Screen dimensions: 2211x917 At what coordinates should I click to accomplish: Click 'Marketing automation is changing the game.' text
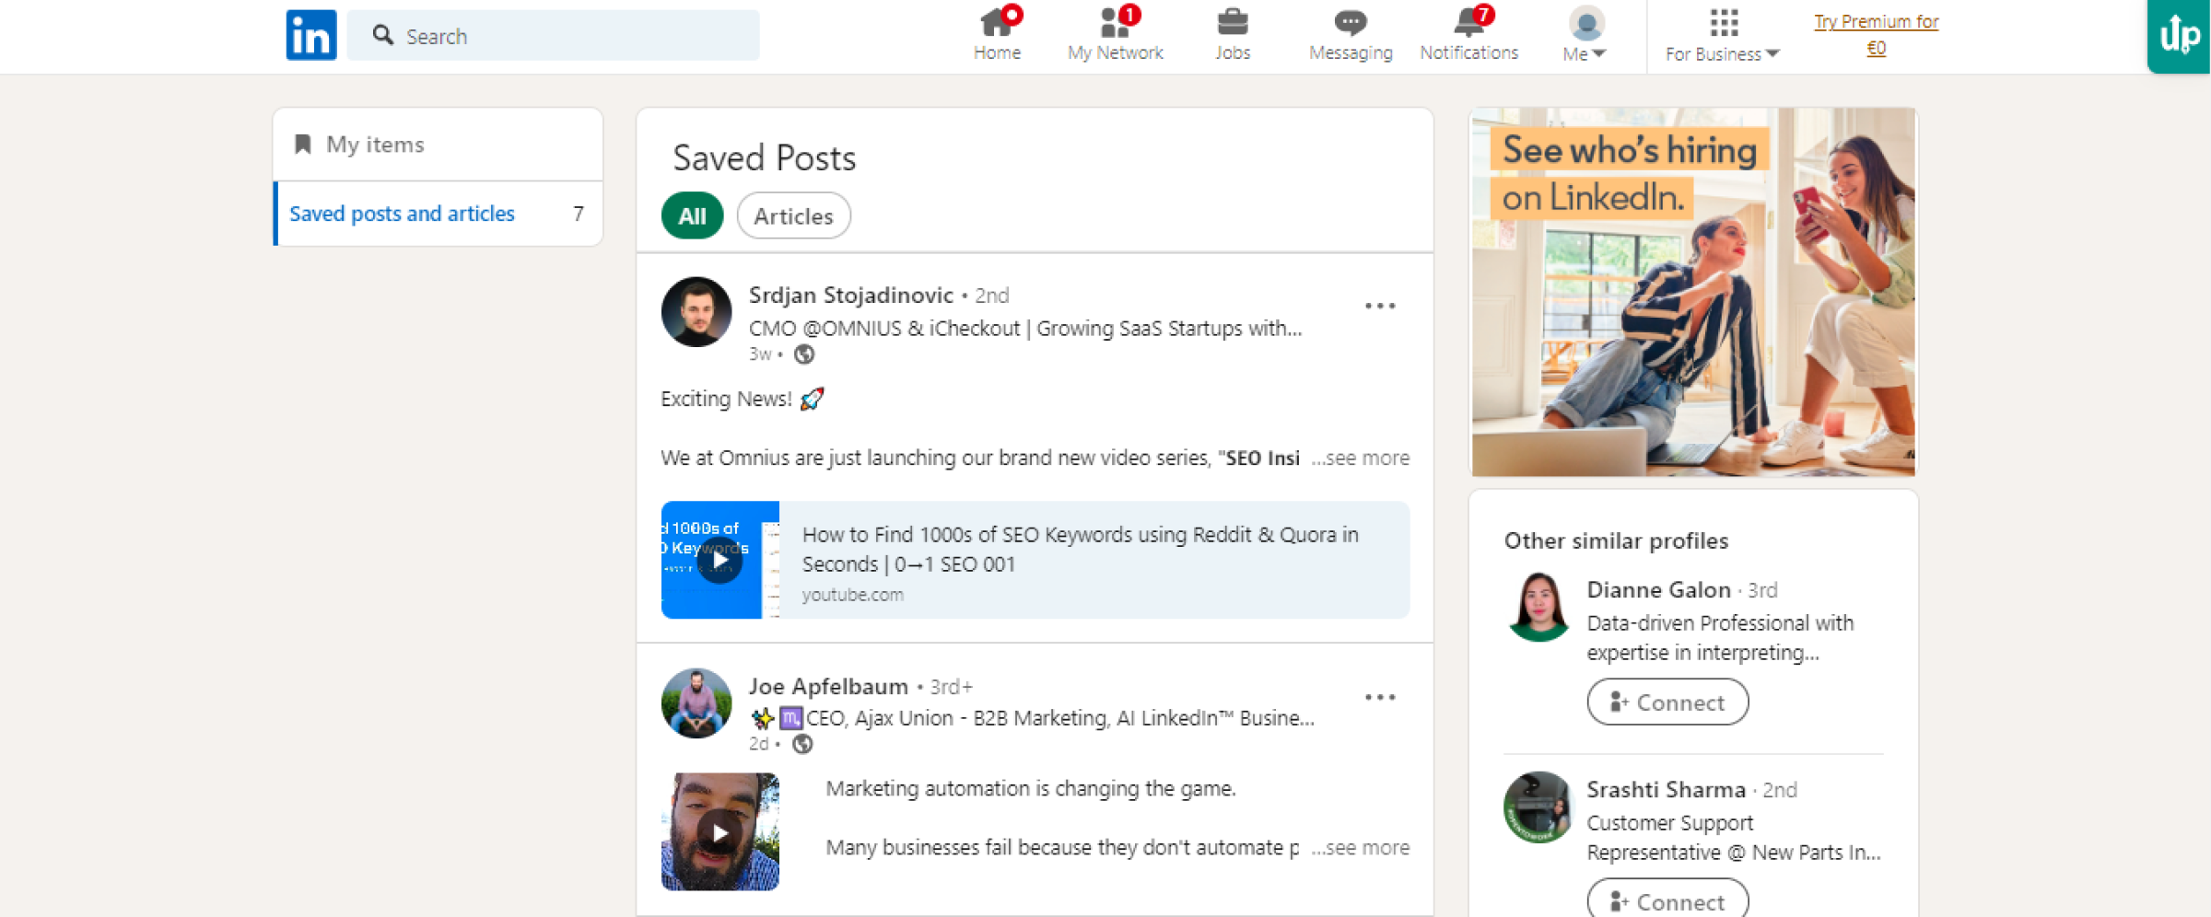[x=1030, y=789]
